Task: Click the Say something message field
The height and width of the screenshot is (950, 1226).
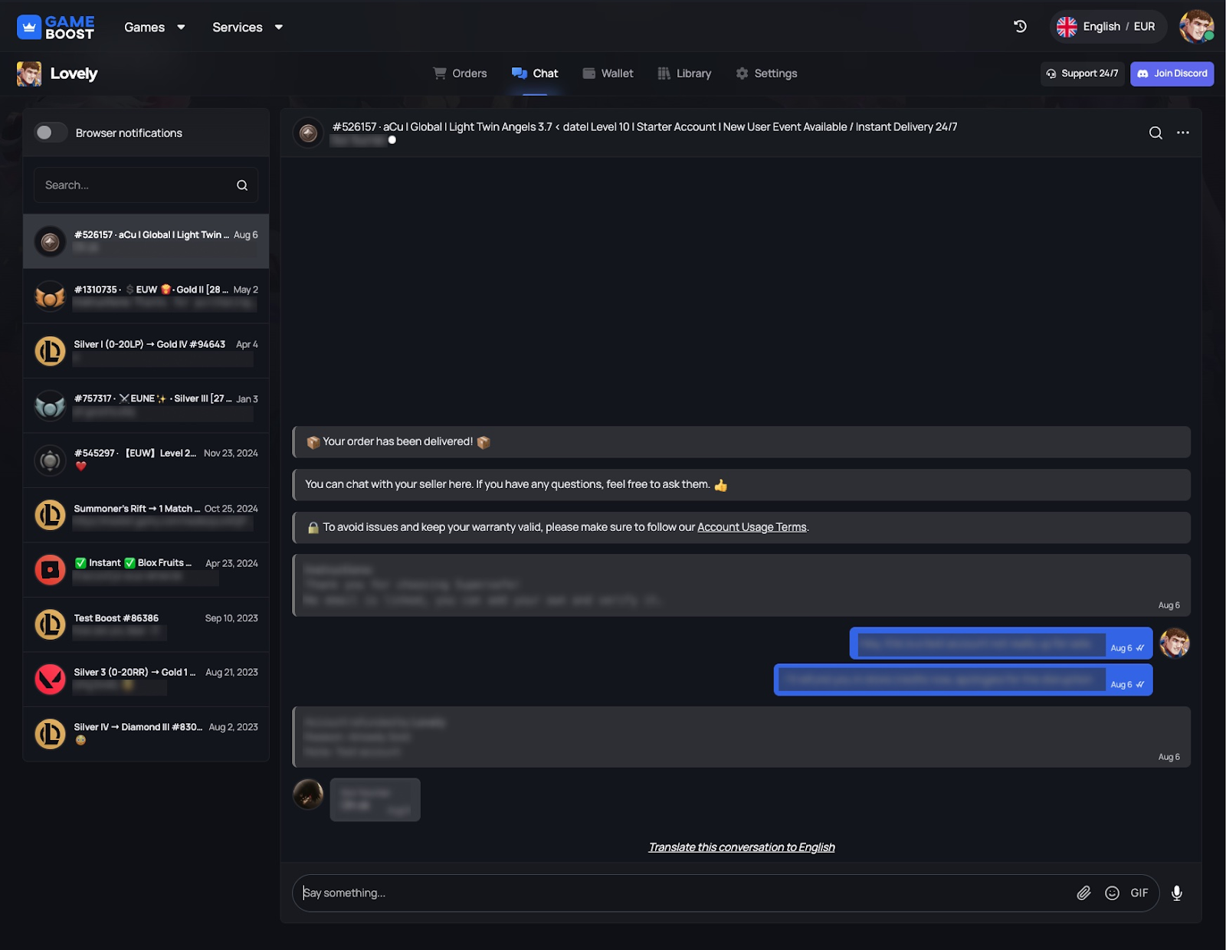Action: tap(682, 893)
